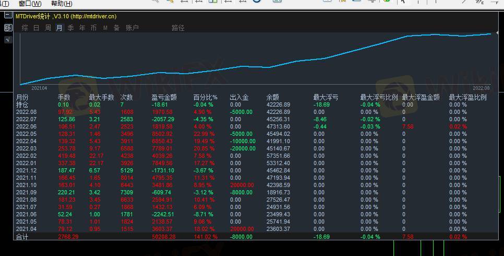Open the 帮助(H) menu
Image resolution: width=504 pixels, height=256 pixels.
pyautogui.click(x=62, y=4)
